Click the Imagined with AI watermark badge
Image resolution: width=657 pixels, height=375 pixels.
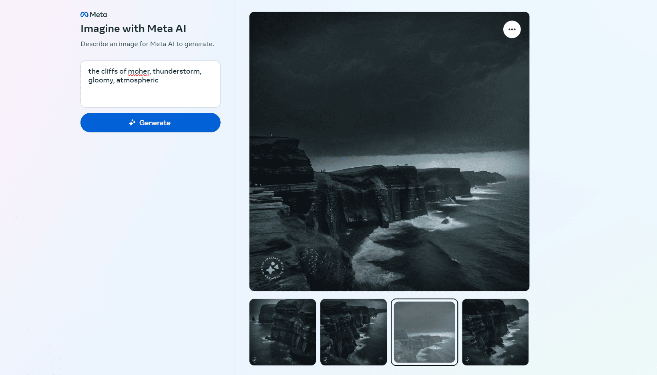[272, 268]
